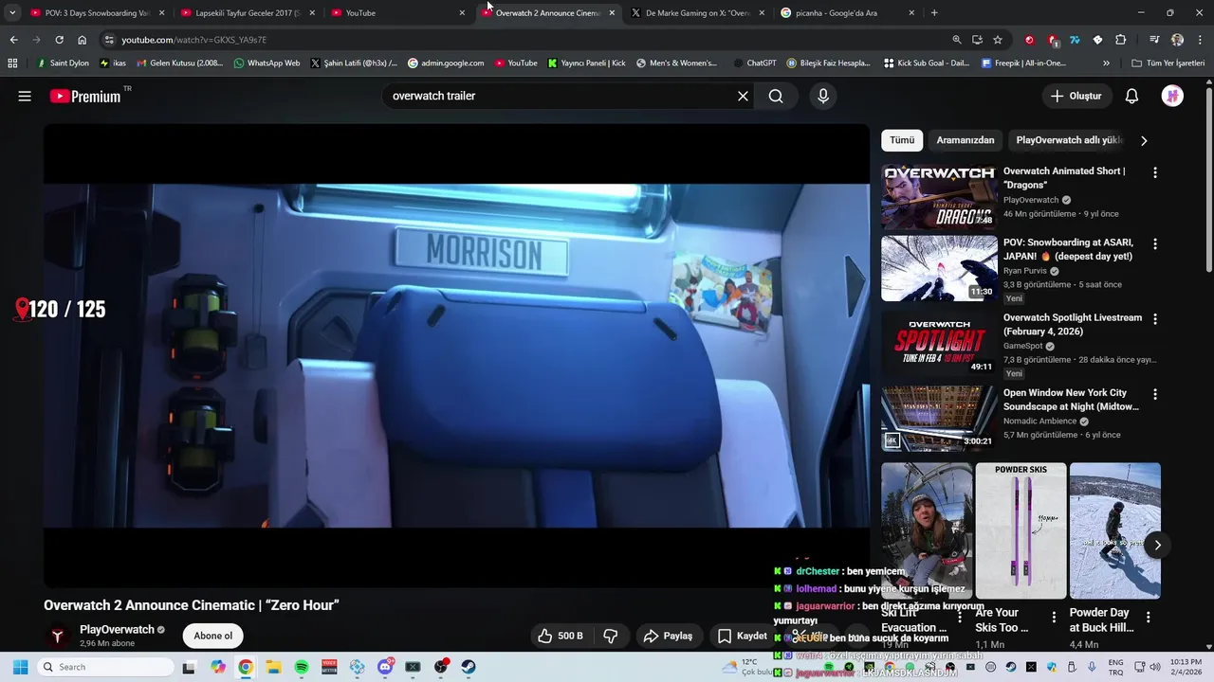Open the Chrome three-dot menu

(x=1199, y=40)
